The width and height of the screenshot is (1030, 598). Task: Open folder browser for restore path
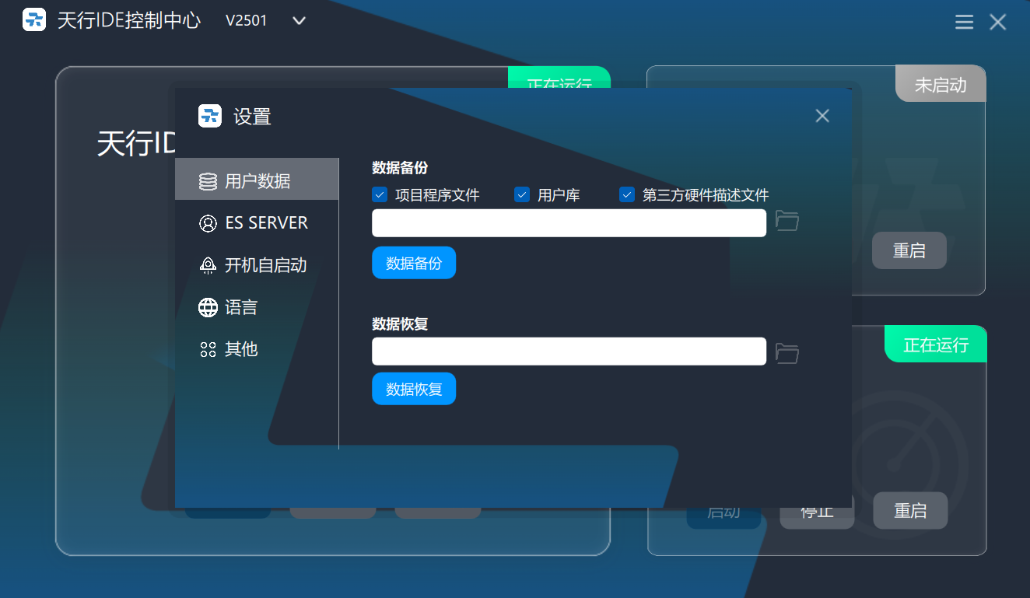787,353
